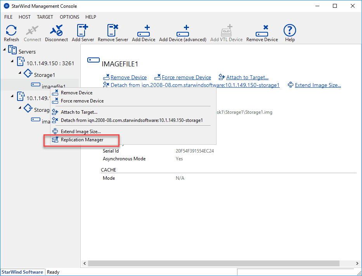Click the grayed Connect toolbar icon

tap(32, 31)
